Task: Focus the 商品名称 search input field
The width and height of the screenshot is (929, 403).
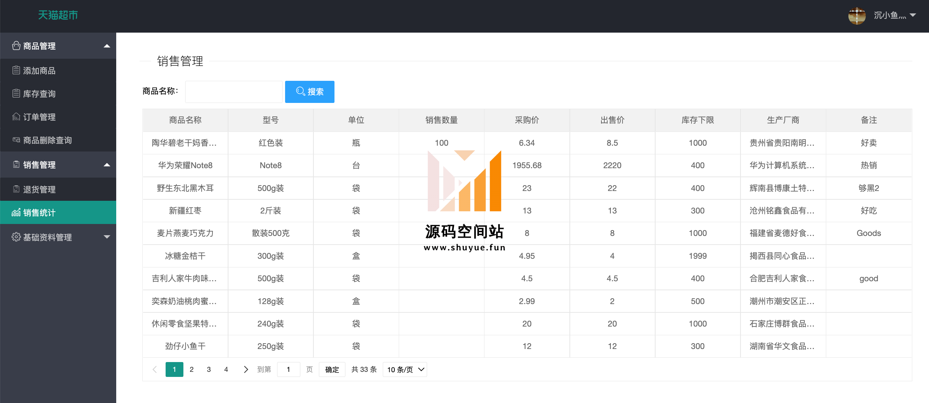Action: tap(234, 92)
